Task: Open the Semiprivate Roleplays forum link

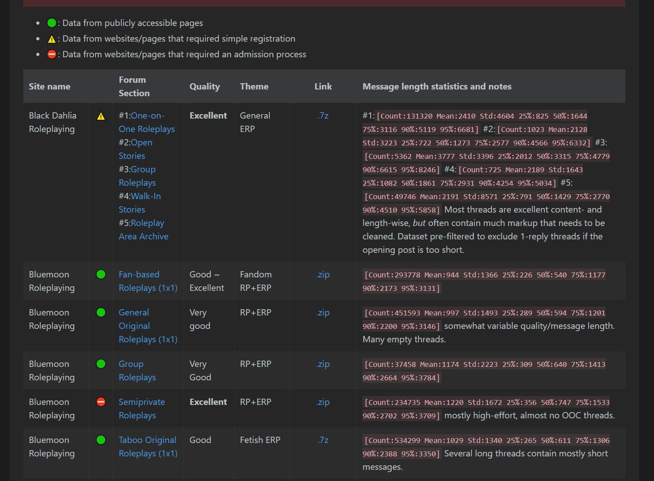Action: [141, 409]
